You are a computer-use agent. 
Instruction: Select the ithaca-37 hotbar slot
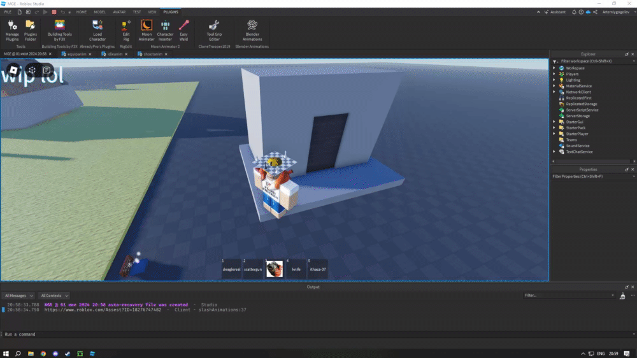tap(318, 269)
